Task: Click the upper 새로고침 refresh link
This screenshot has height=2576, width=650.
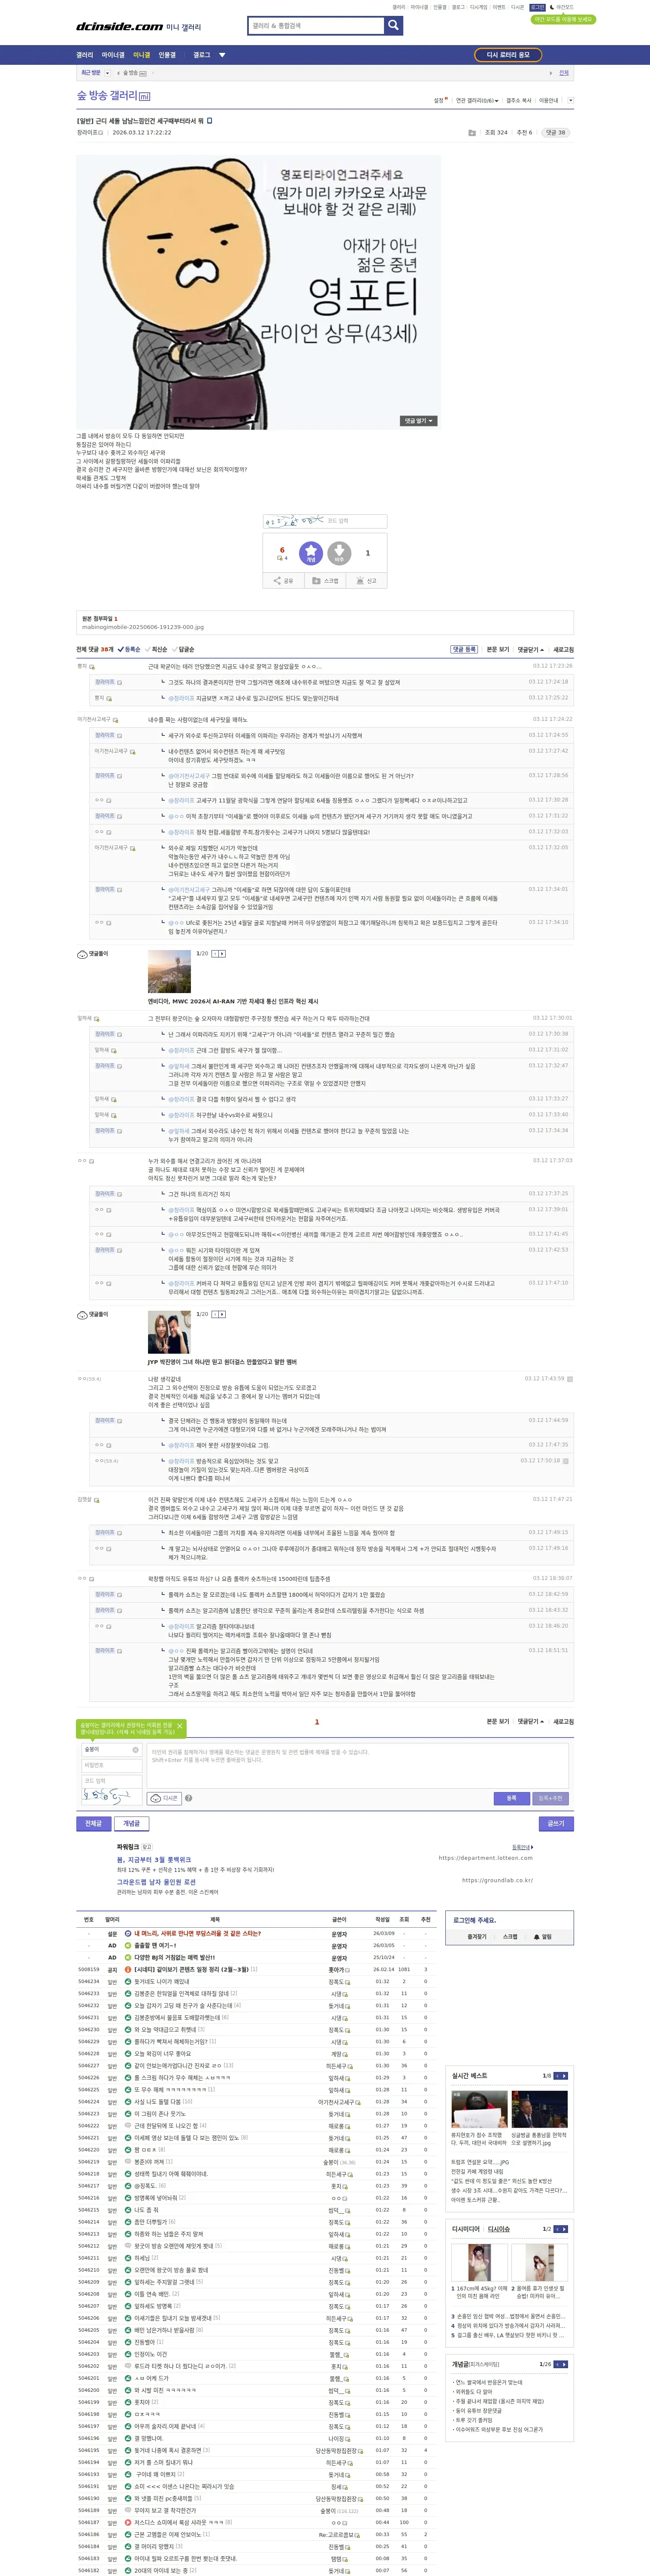Action: tap(564, 649)
